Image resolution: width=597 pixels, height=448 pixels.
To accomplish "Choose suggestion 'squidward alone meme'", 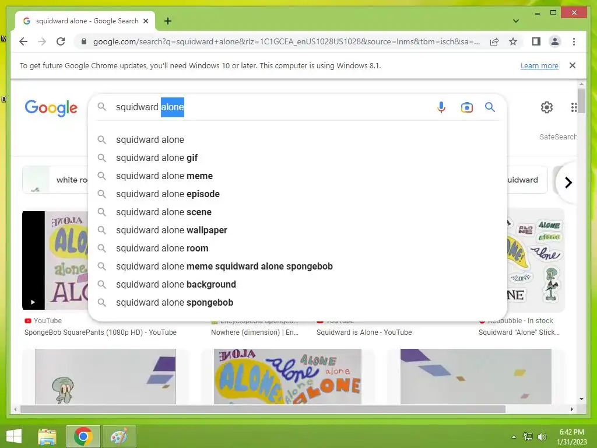I will (298, 176).
